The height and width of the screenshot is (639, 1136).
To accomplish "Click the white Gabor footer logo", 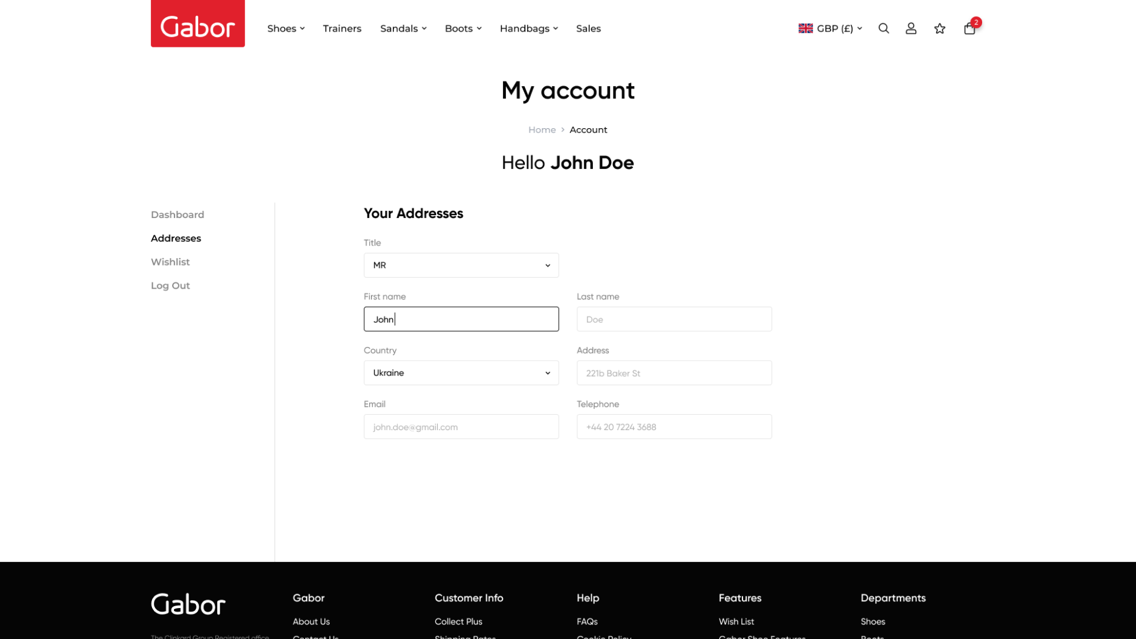I will (188, 604).
